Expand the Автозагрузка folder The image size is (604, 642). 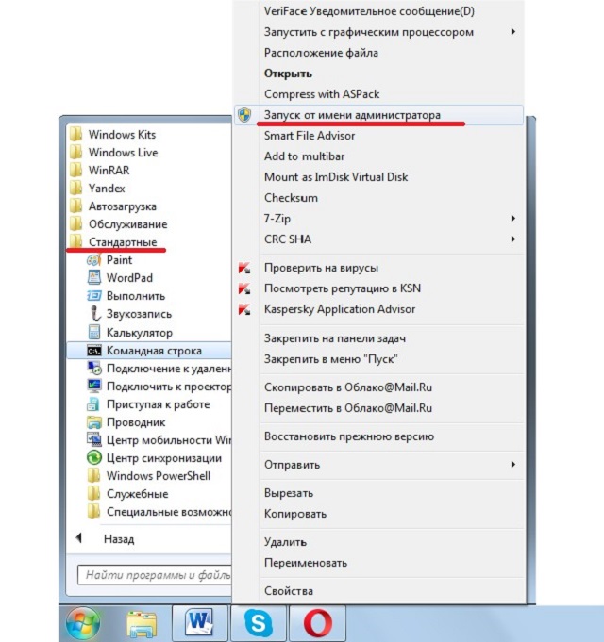point(123,206)
